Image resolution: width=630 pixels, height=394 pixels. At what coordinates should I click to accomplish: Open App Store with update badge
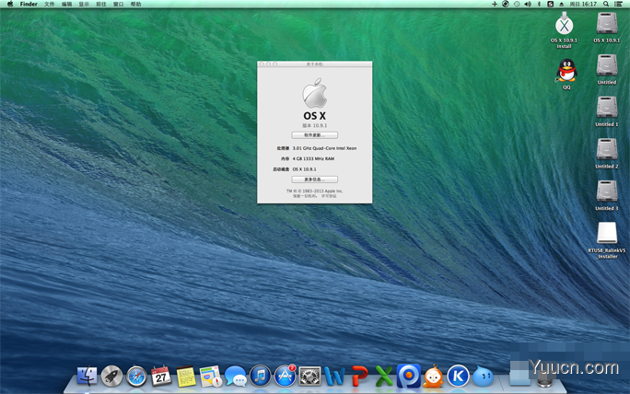coord(285,376)
